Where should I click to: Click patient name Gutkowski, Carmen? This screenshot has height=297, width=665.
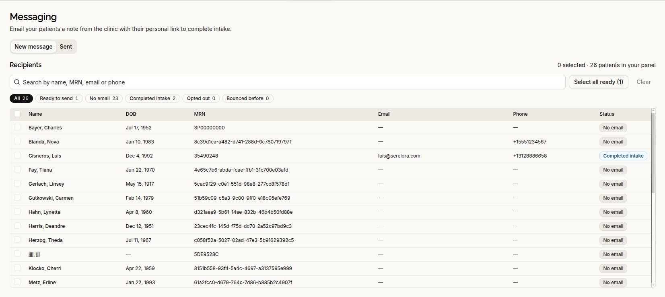[51, 198]
